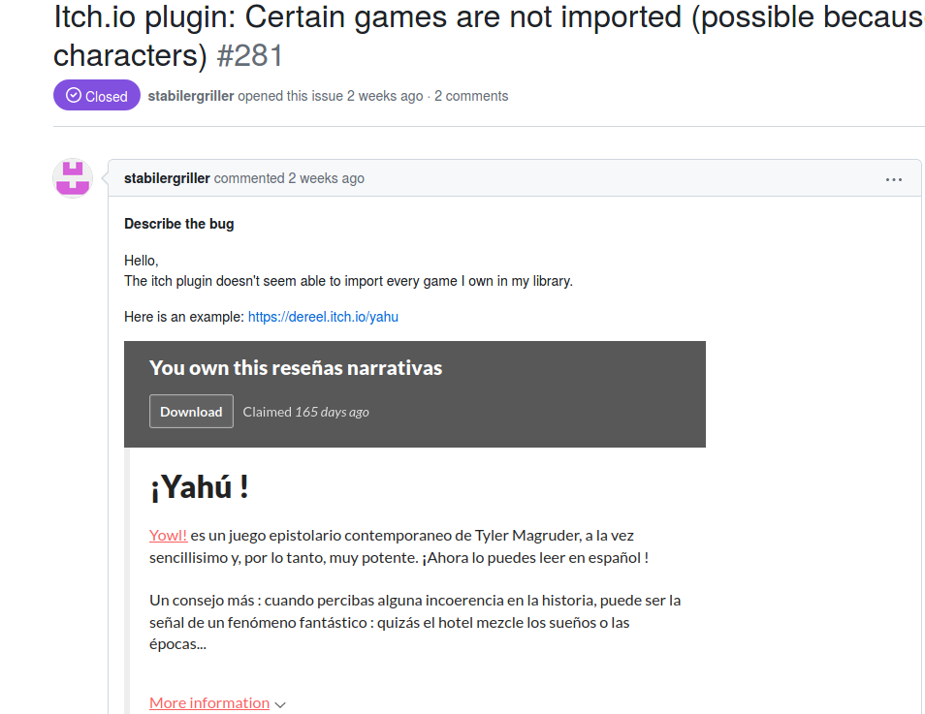
Task: Follow the Yowl! game link
Action: (x=167, y=534)
